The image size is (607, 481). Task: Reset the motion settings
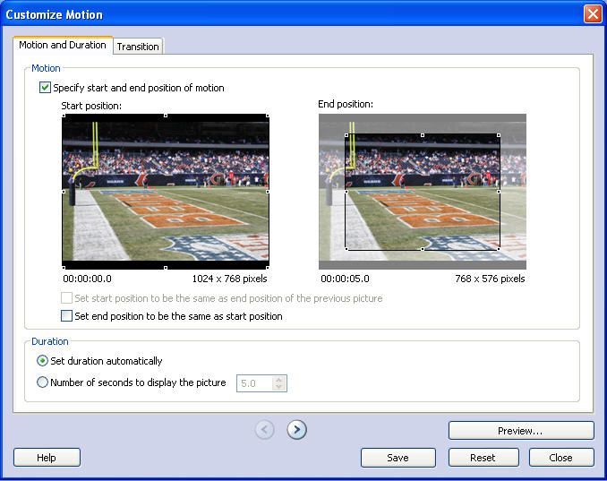click(483, 458)
